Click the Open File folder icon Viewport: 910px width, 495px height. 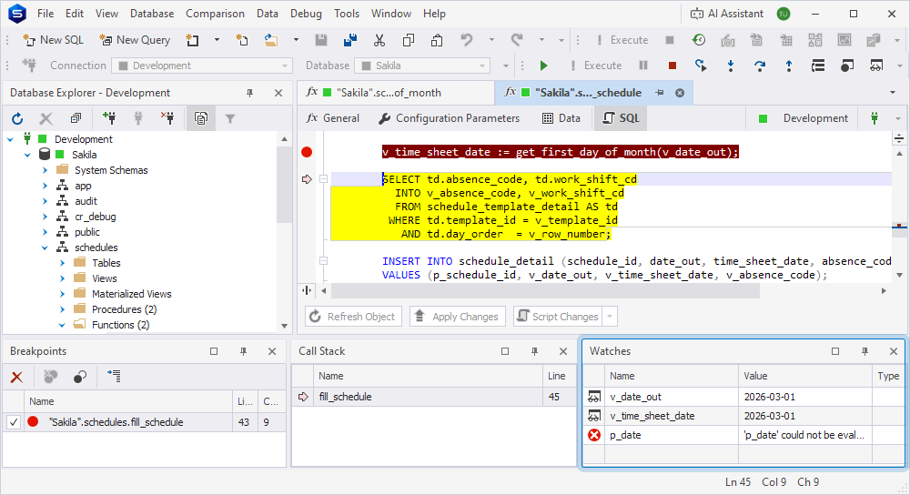[x=270, y=40]
